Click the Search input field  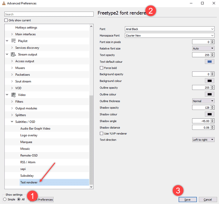tap(49, 14)
